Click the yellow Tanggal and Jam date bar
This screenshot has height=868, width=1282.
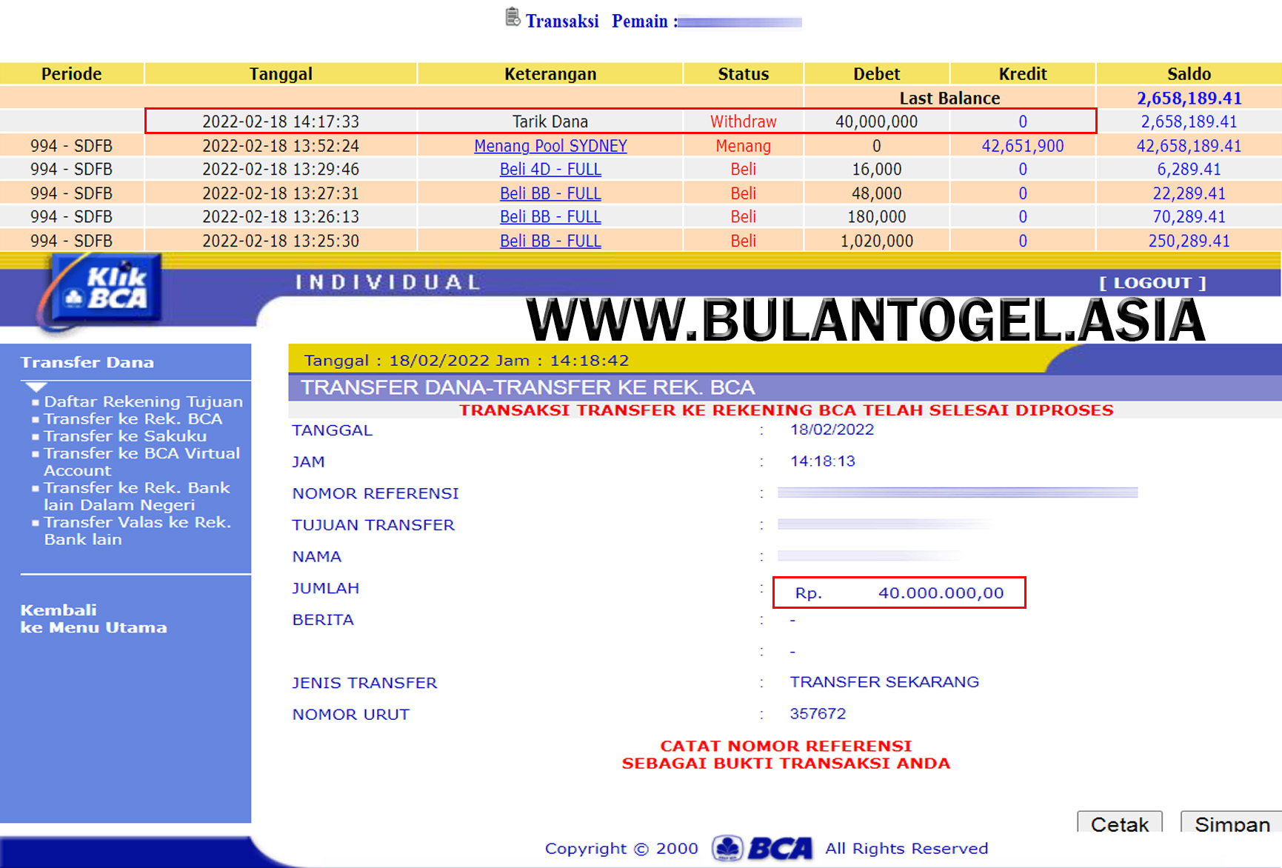click(x=667, y=360)
